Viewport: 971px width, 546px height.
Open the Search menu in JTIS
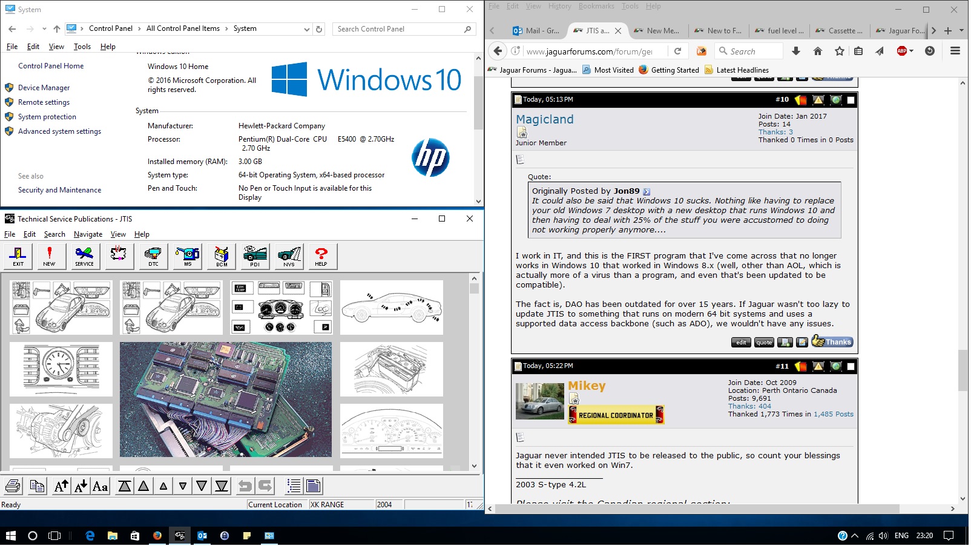pos(54,234)
